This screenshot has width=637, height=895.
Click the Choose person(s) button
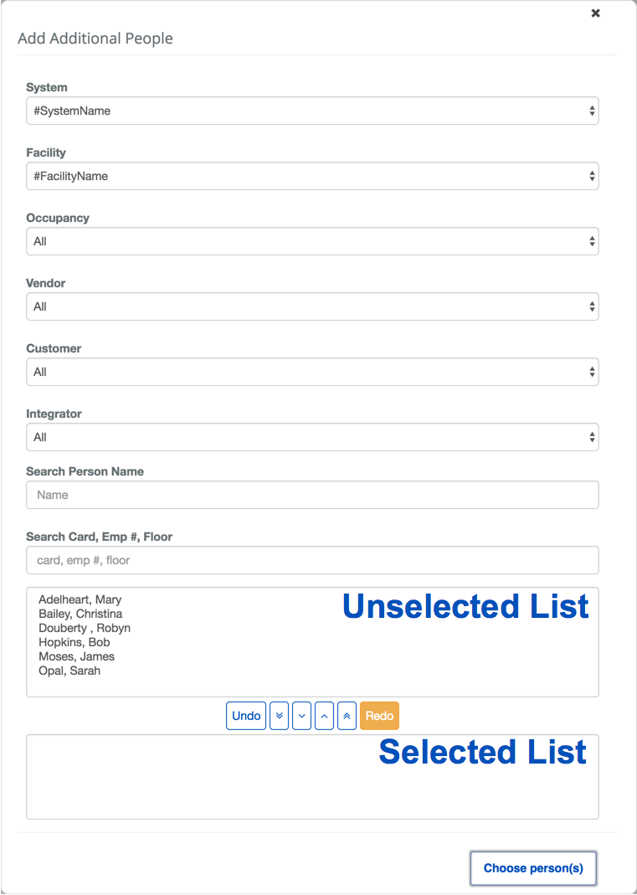[533, 868]
